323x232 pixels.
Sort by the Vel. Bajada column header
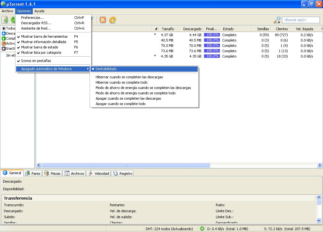pos(302,29)
